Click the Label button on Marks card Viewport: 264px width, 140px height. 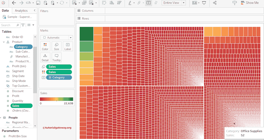tap(68, 46)
